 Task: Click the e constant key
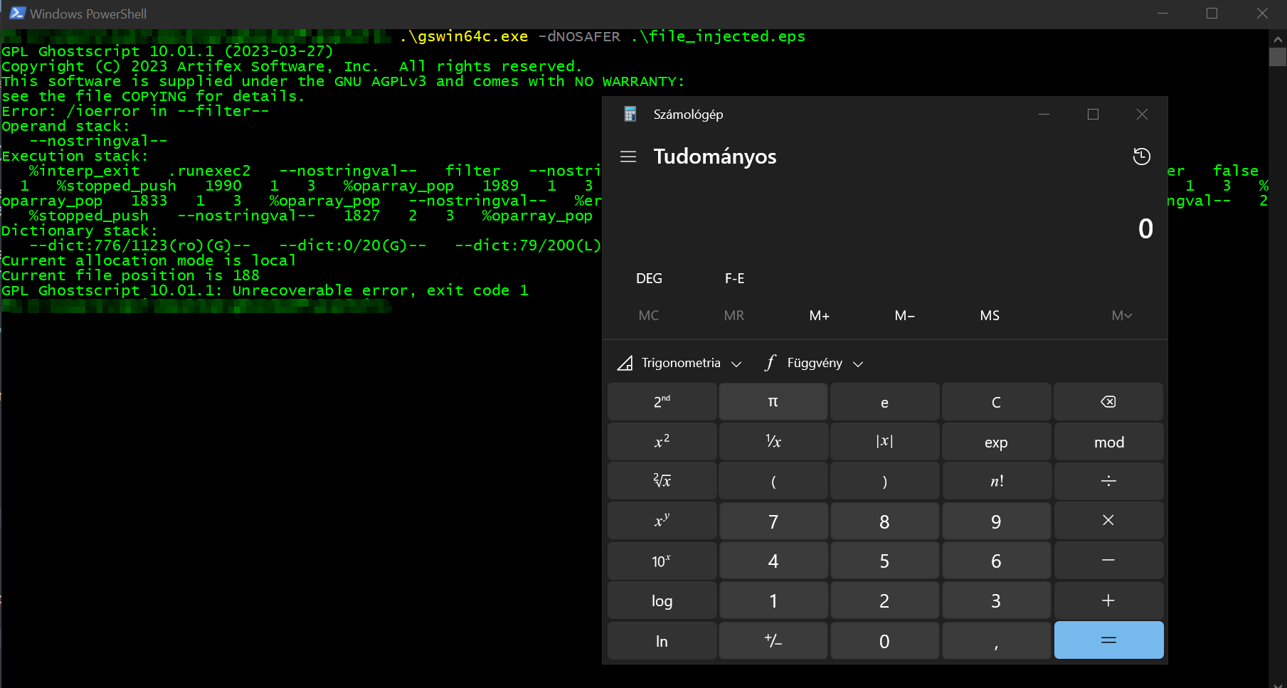(x=884, y=402)
